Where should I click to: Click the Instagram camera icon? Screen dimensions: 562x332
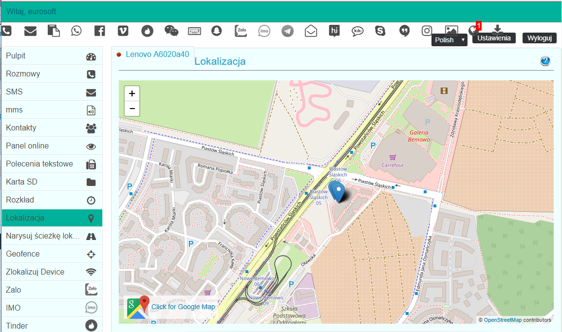(x=427, y=31)
